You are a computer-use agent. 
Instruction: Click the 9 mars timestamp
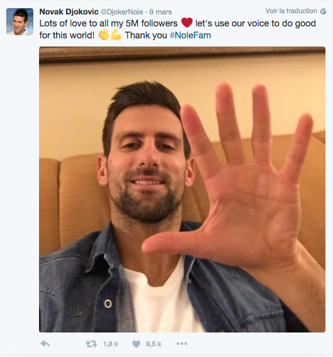pyautogui.click(x=161, y=12)
